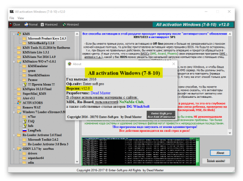
Task: Click the help icon beside Info
Action: click(x=25, y=126)
